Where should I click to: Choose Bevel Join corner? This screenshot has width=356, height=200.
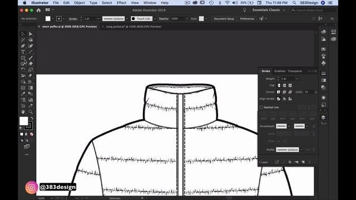290,92
